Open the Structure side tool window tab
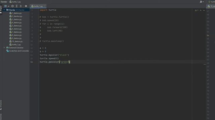Image resolution: width=215 pixels, height=120 pixels. coord(1,105)
